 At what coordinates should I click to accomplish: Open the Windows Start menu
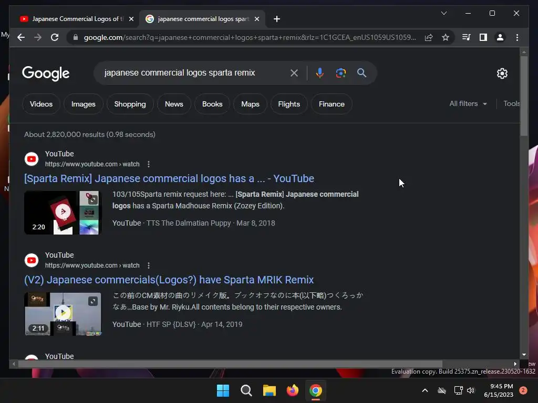[223, 390]
